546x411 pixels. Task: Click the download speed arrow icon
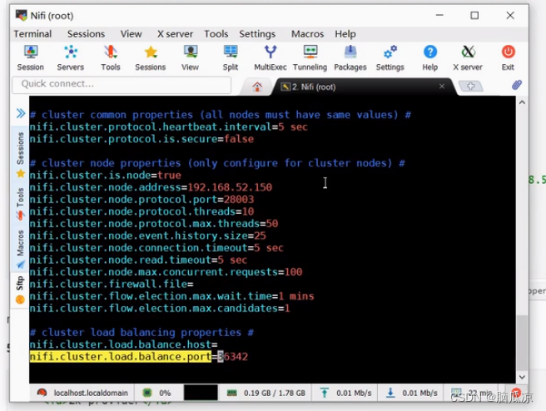(x=390, y=393)
